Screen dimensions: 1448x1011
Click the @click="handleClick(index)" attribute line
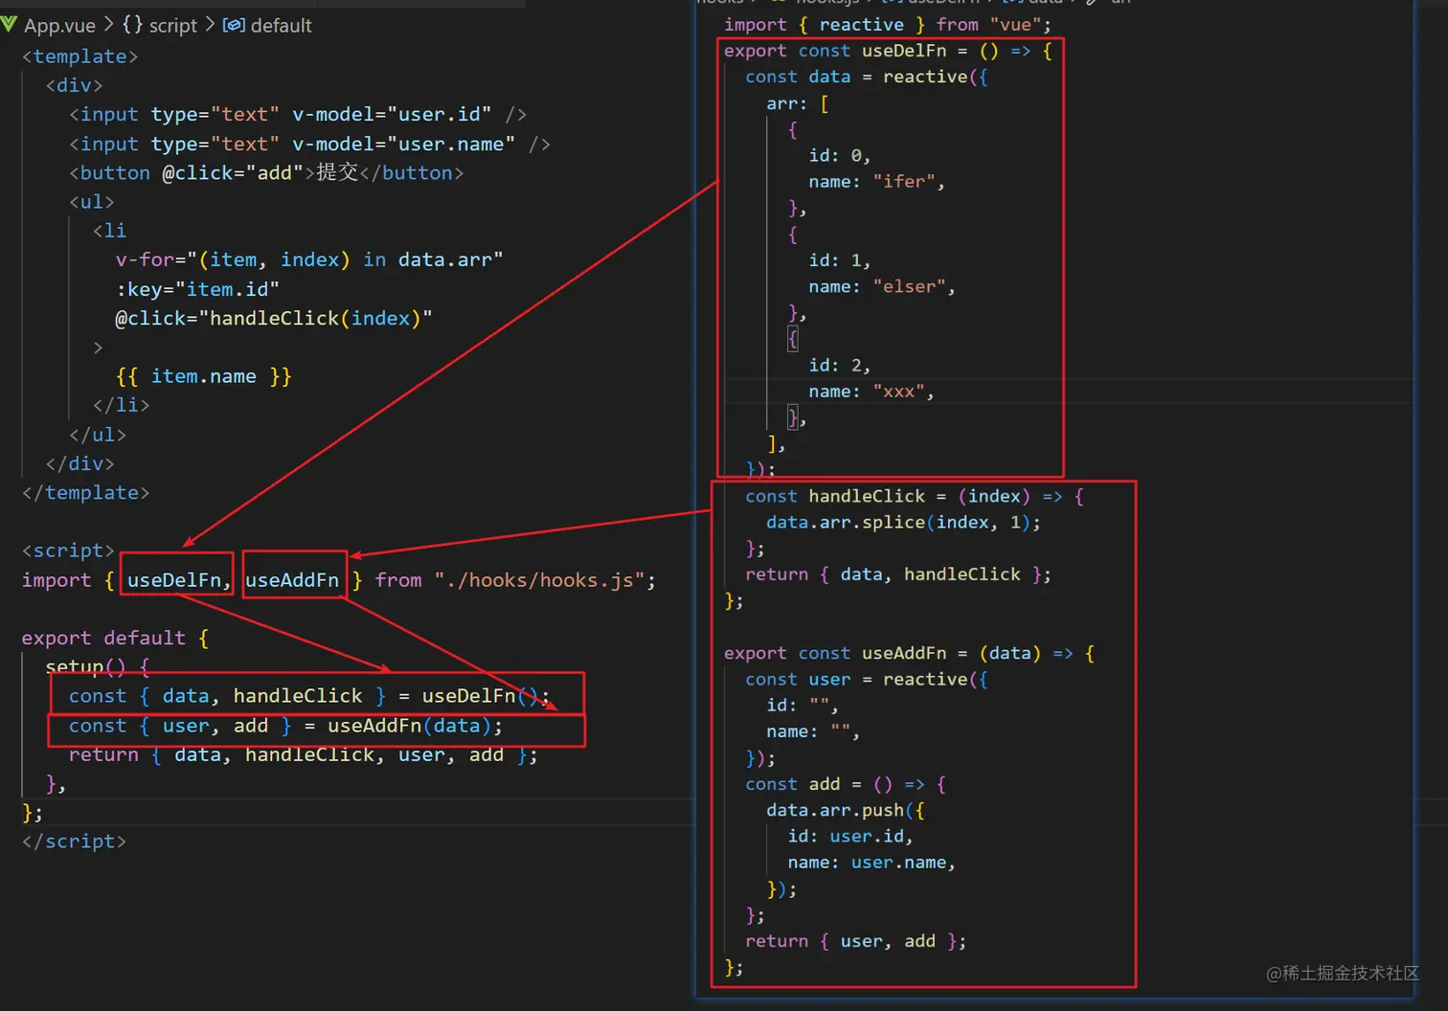pyautogui.click(x=274, y=318)
